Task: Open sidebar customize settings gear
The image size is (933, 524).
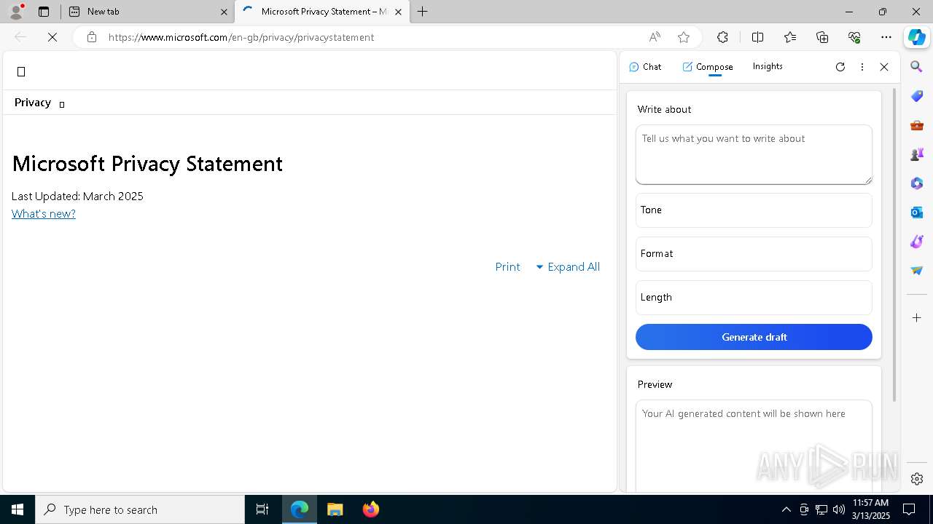Action: 917,479
